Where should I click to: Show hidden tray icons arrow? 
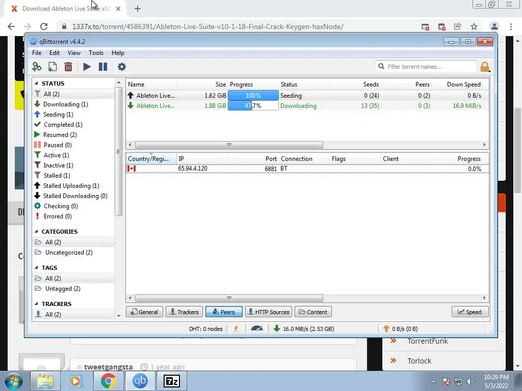coord(433,381)
